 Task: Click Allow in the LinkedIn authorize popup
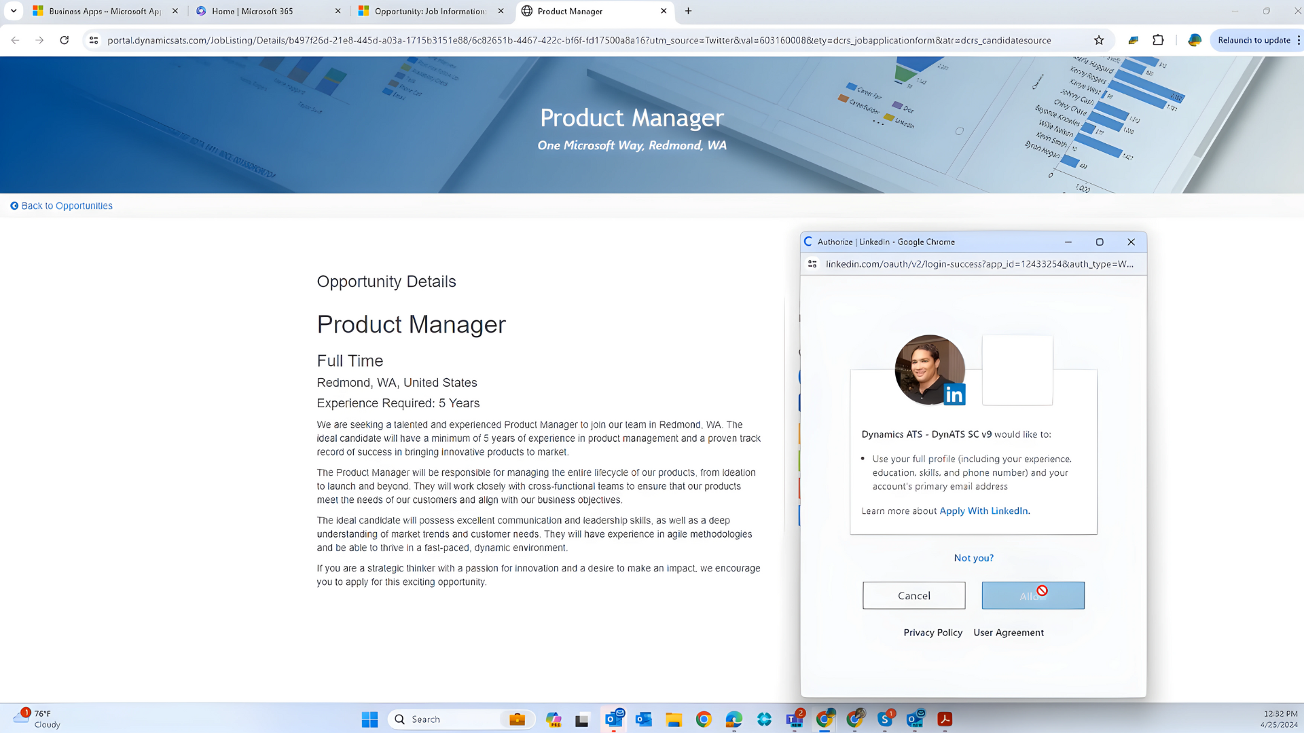[x=1032, y=595]
